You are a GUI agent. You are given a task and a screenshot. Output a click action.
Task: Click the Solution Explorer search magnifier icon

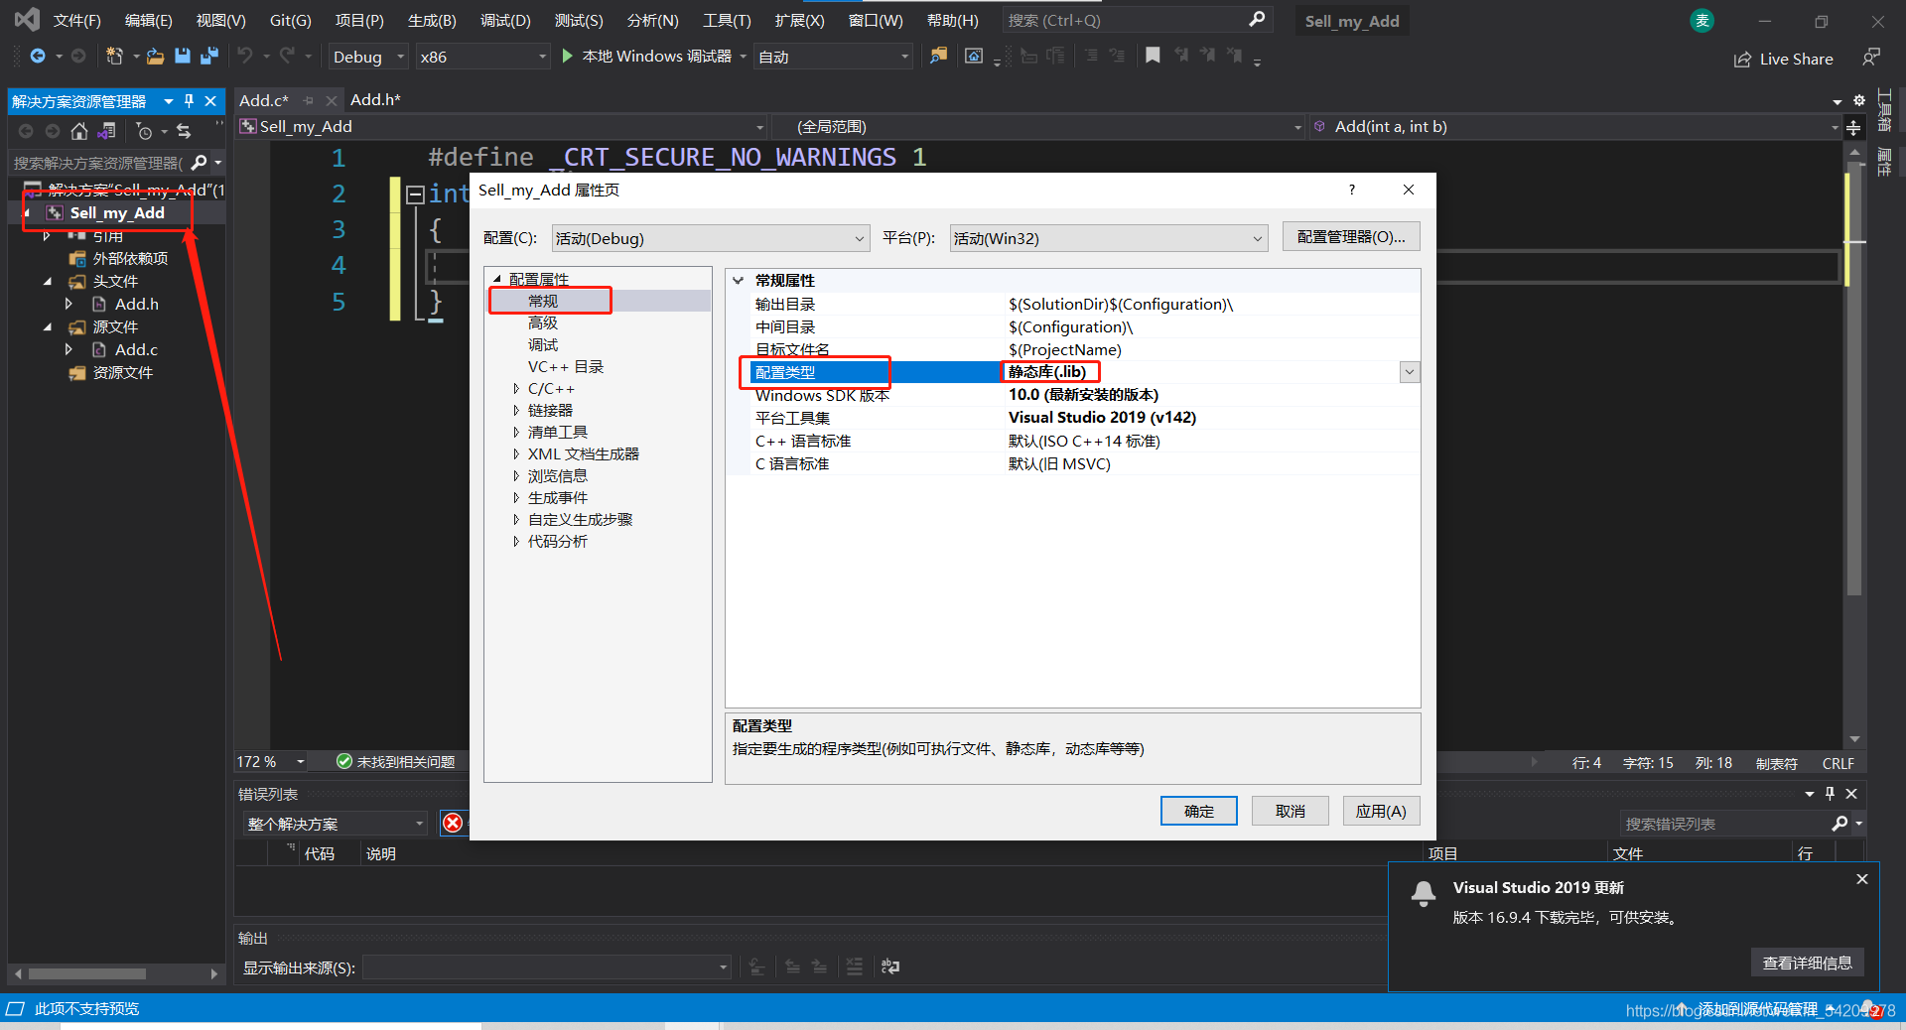[199, 162]
